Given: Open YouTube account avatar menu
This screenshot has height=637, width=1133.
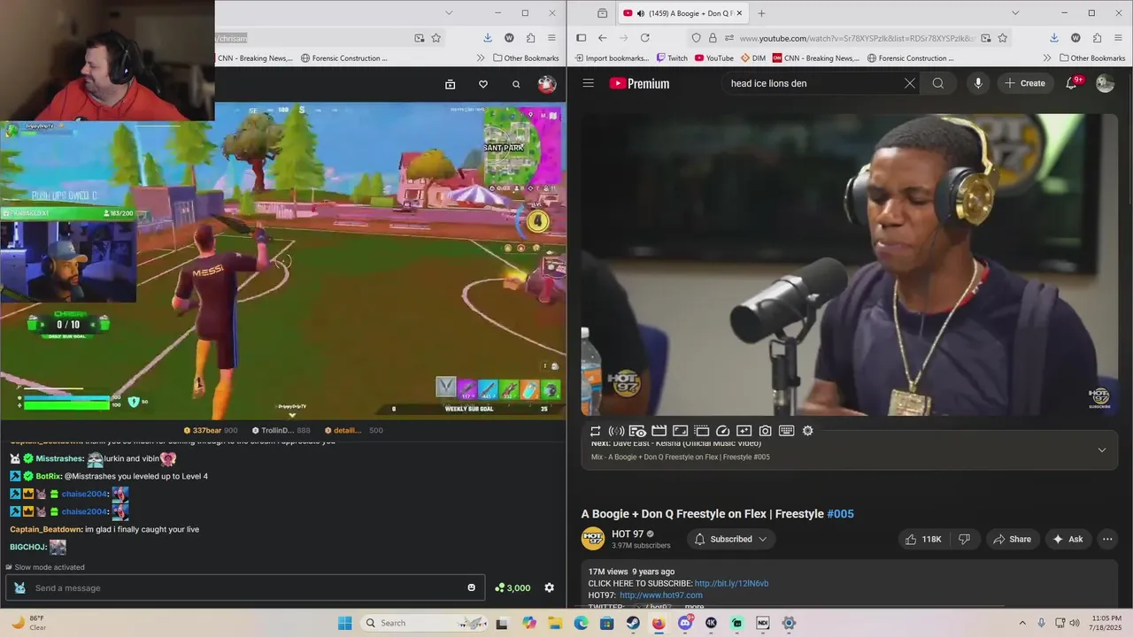Looking at the screenshot, I should pyautogui.click(x=1105, y=83).
